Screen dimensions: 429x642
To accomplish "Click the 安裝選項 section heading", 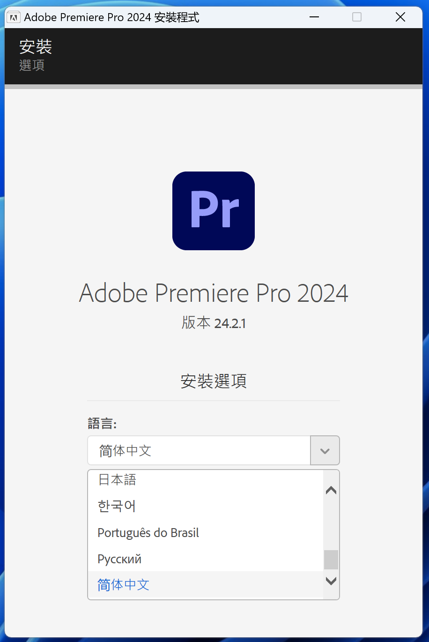I will click(x=214, y=381).
